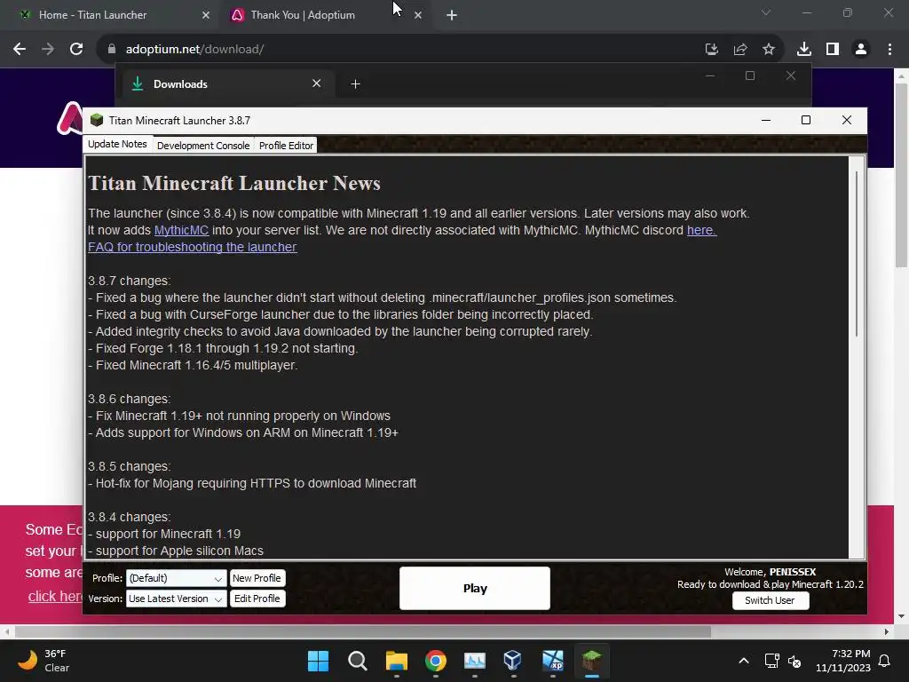Open Windows taskbar Search
The width and height of the screenshot is (909, 682).
point(357,661)
